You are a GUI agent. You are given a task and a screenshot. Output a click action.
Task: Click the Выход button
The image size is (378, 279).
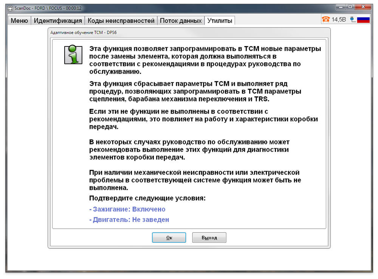coord(209,237)
